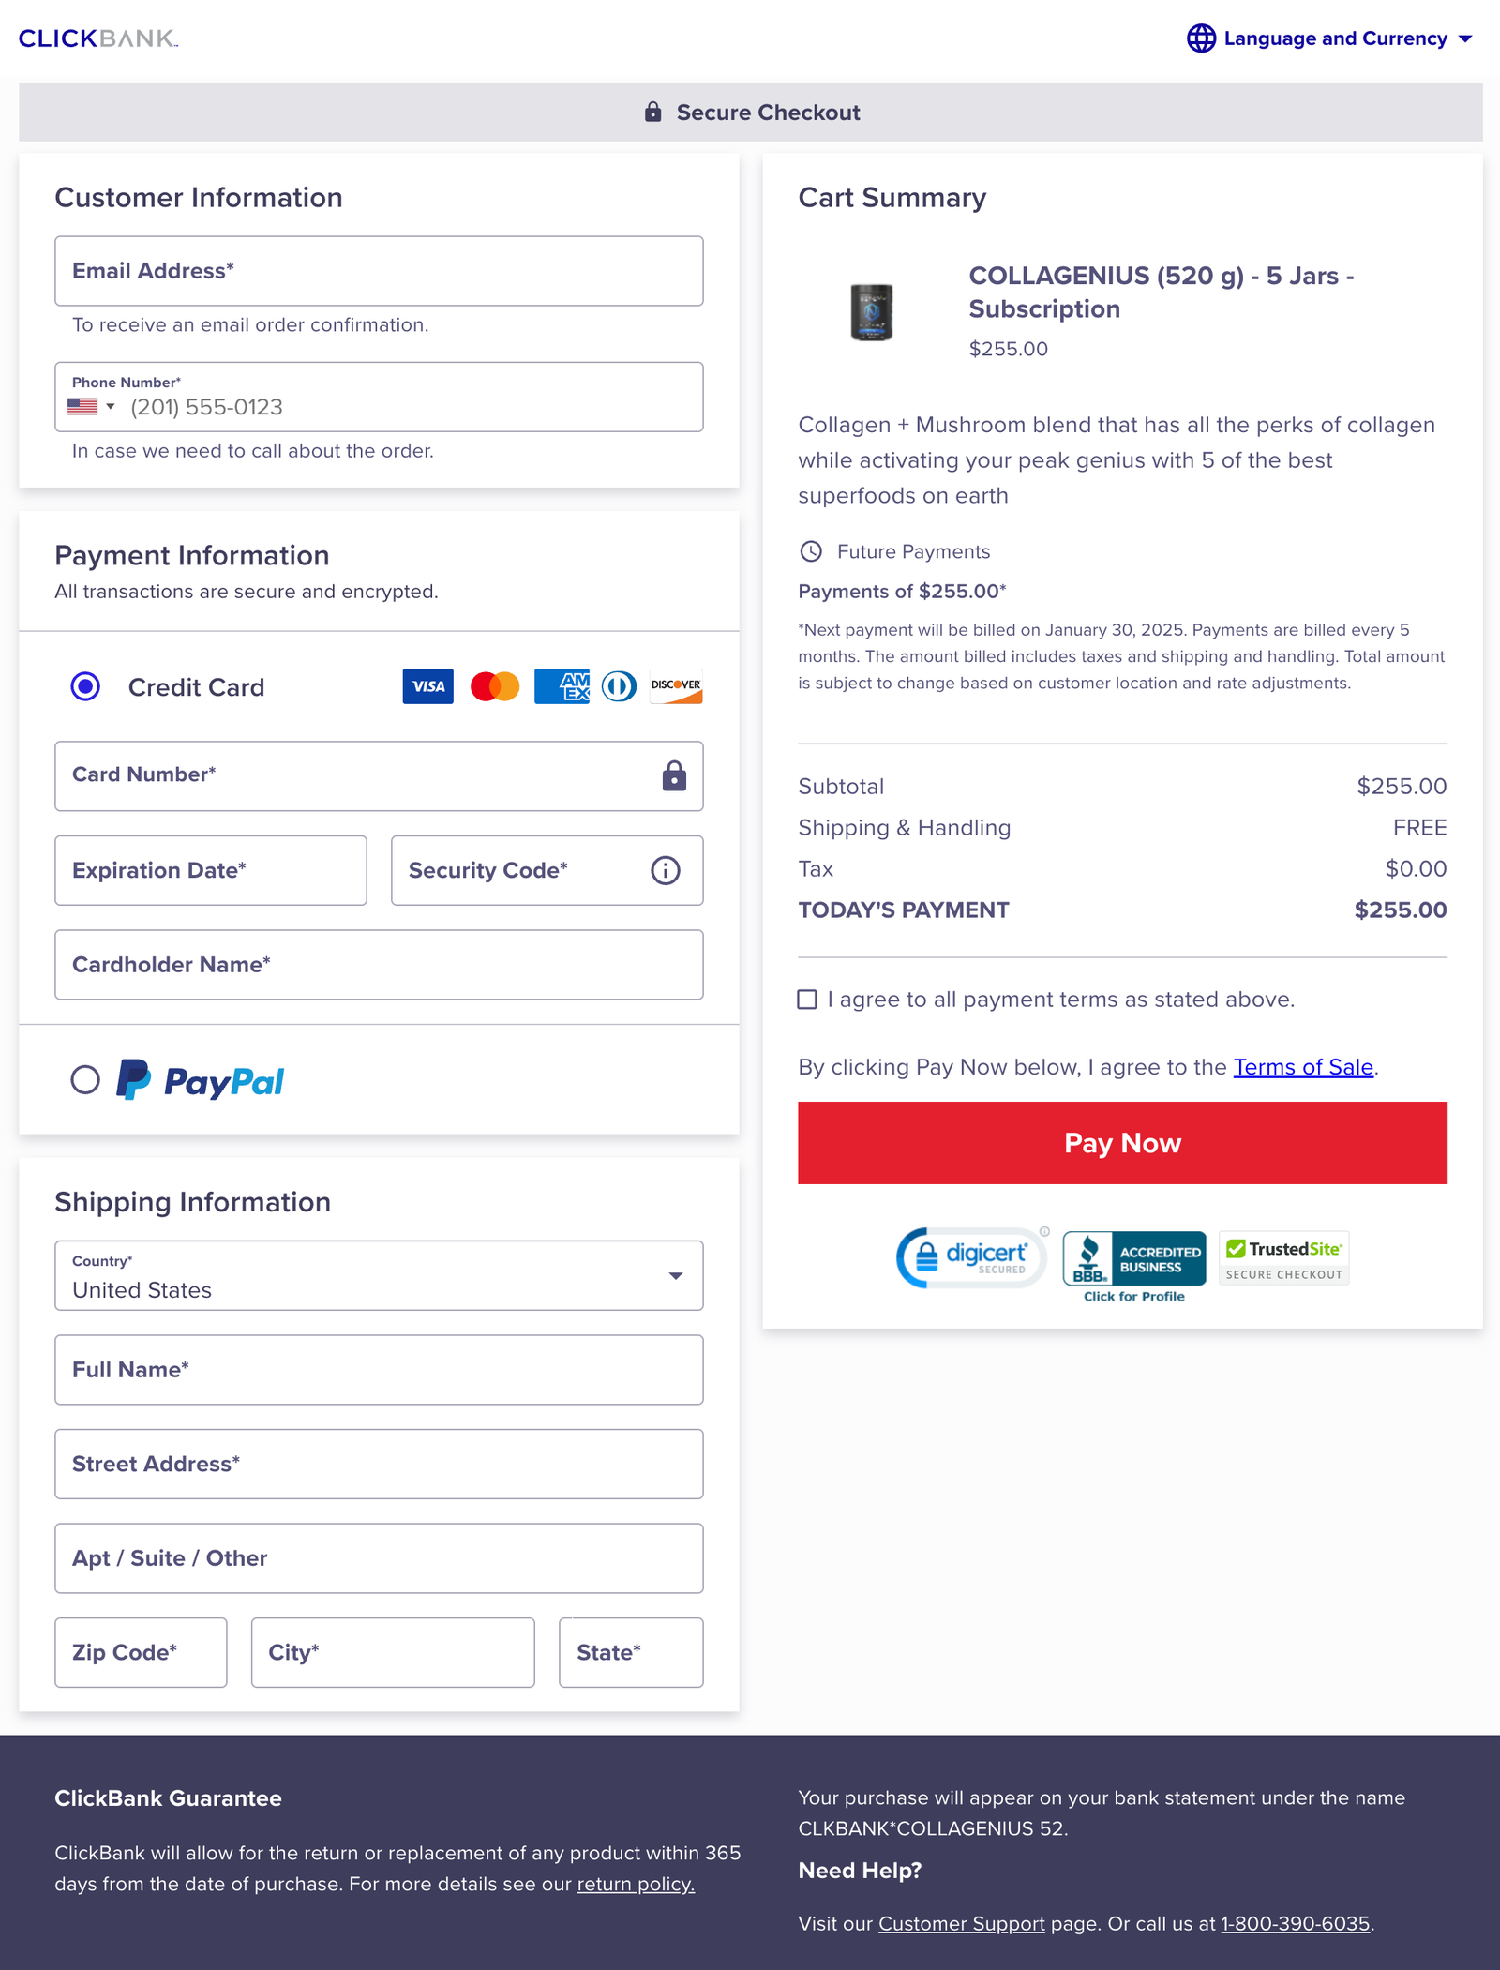Click the BBB Accredited Business badge
The width and height of the screenshot is (1500, 1970).
click(x=1133, y=1257)
